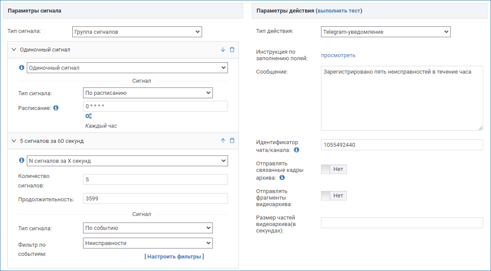491x271 pixels.
Task: Open schedule editor gears icon
Action: pyautogui.click(x=88, y=116)
